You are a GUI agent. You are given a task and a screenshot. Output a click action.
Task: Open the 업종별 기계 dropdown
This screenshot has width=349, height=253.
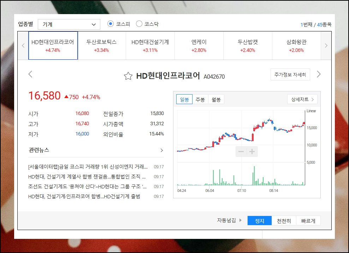(x=69, y=24)
